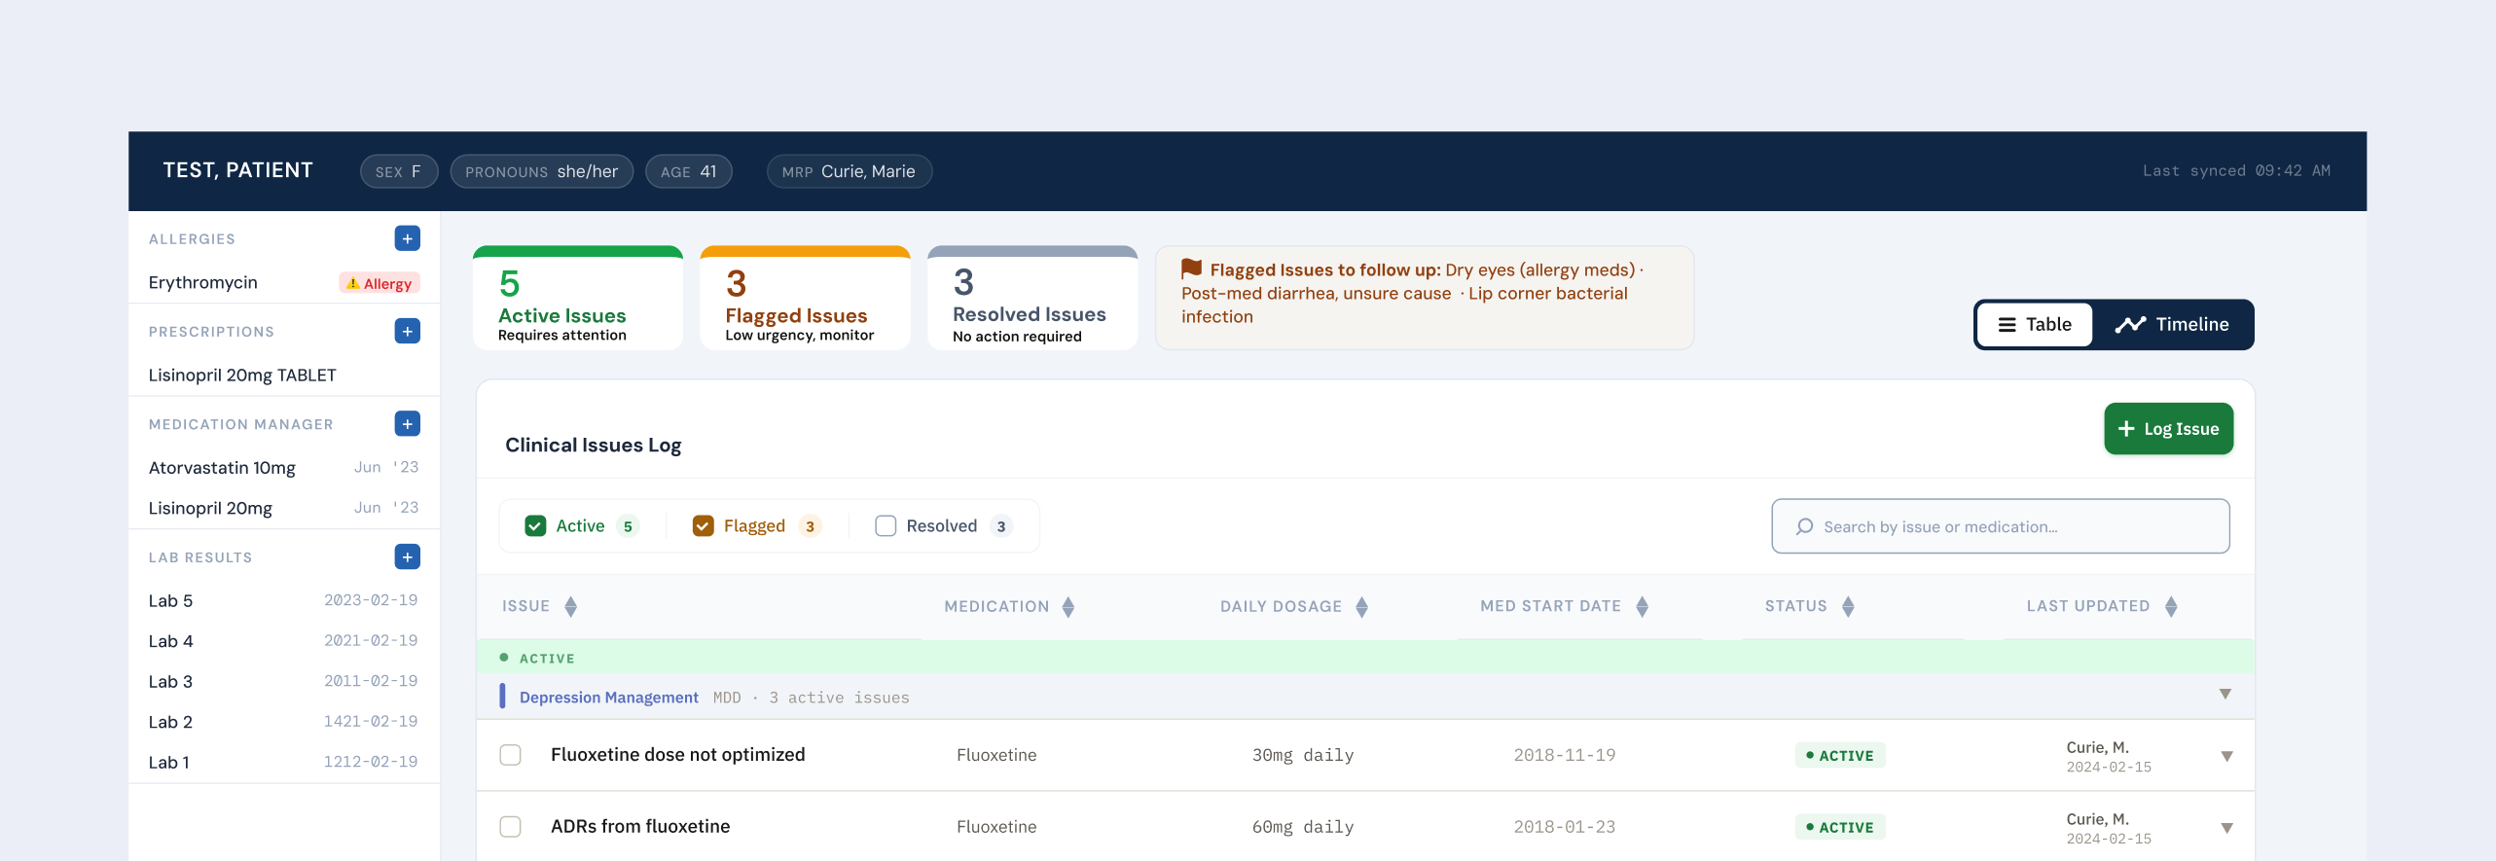Sort by Med Start Date column

click(x=1642, y=606)
